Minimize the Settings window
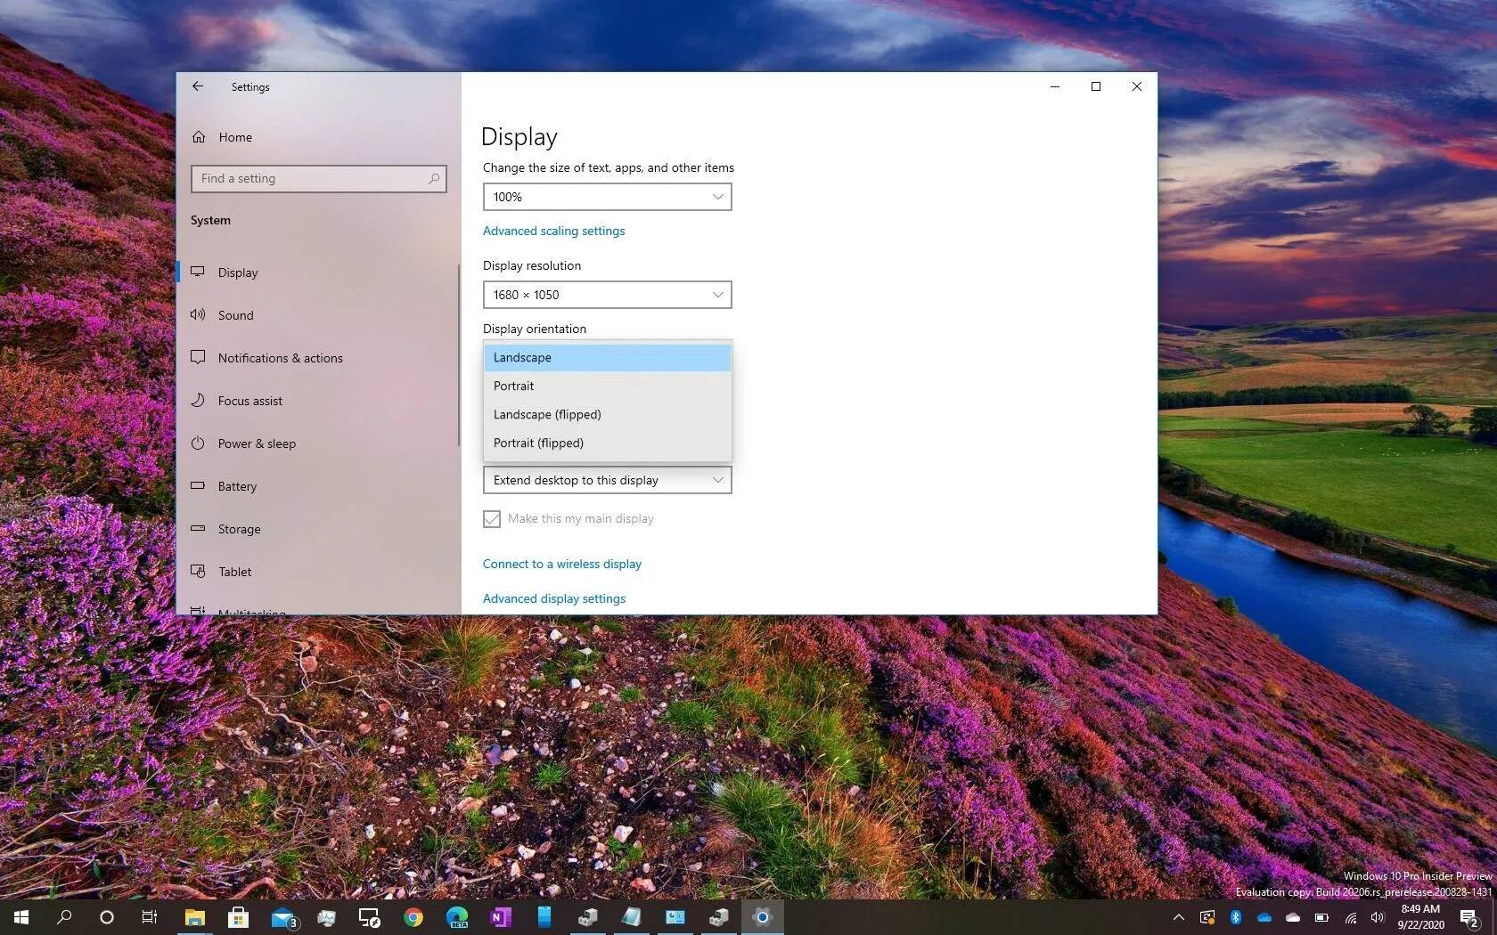1497x935 pixels. click(x=1055, y=86)
